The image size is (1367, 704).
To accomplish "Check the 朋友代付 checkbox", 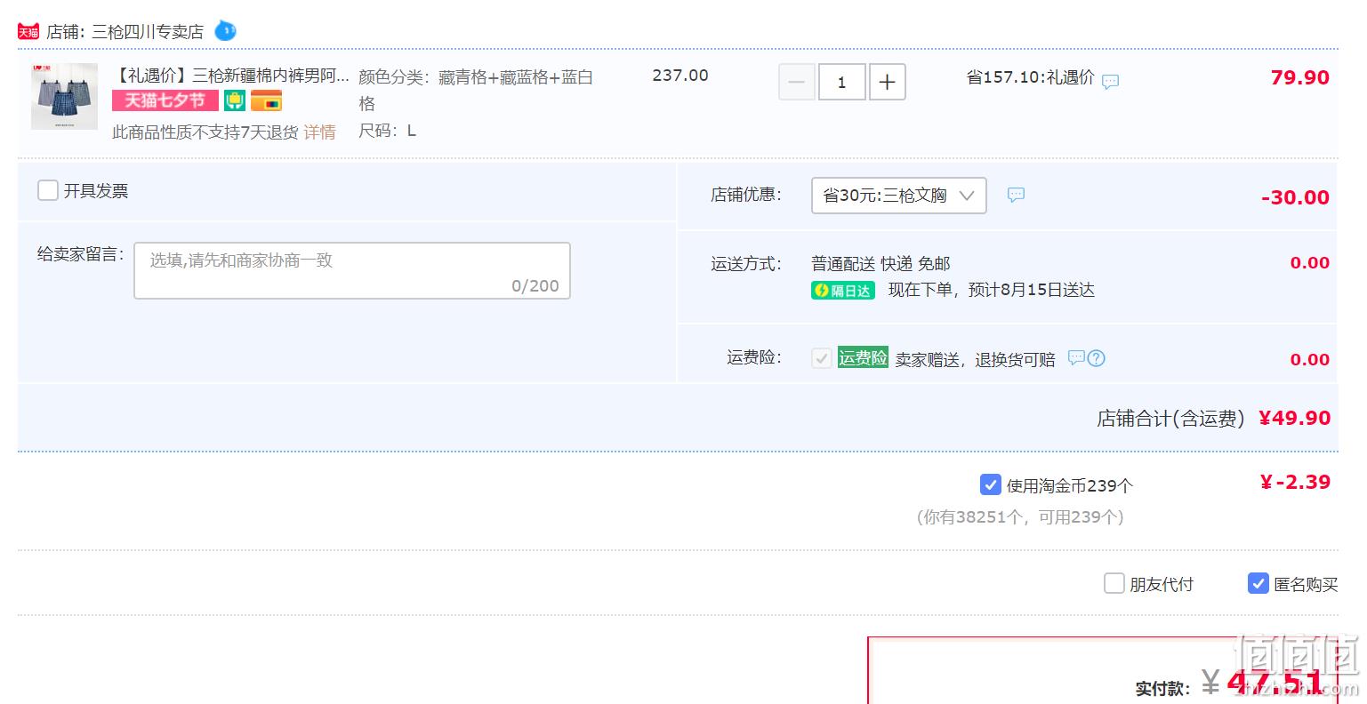I will [x=1114, y=583].
